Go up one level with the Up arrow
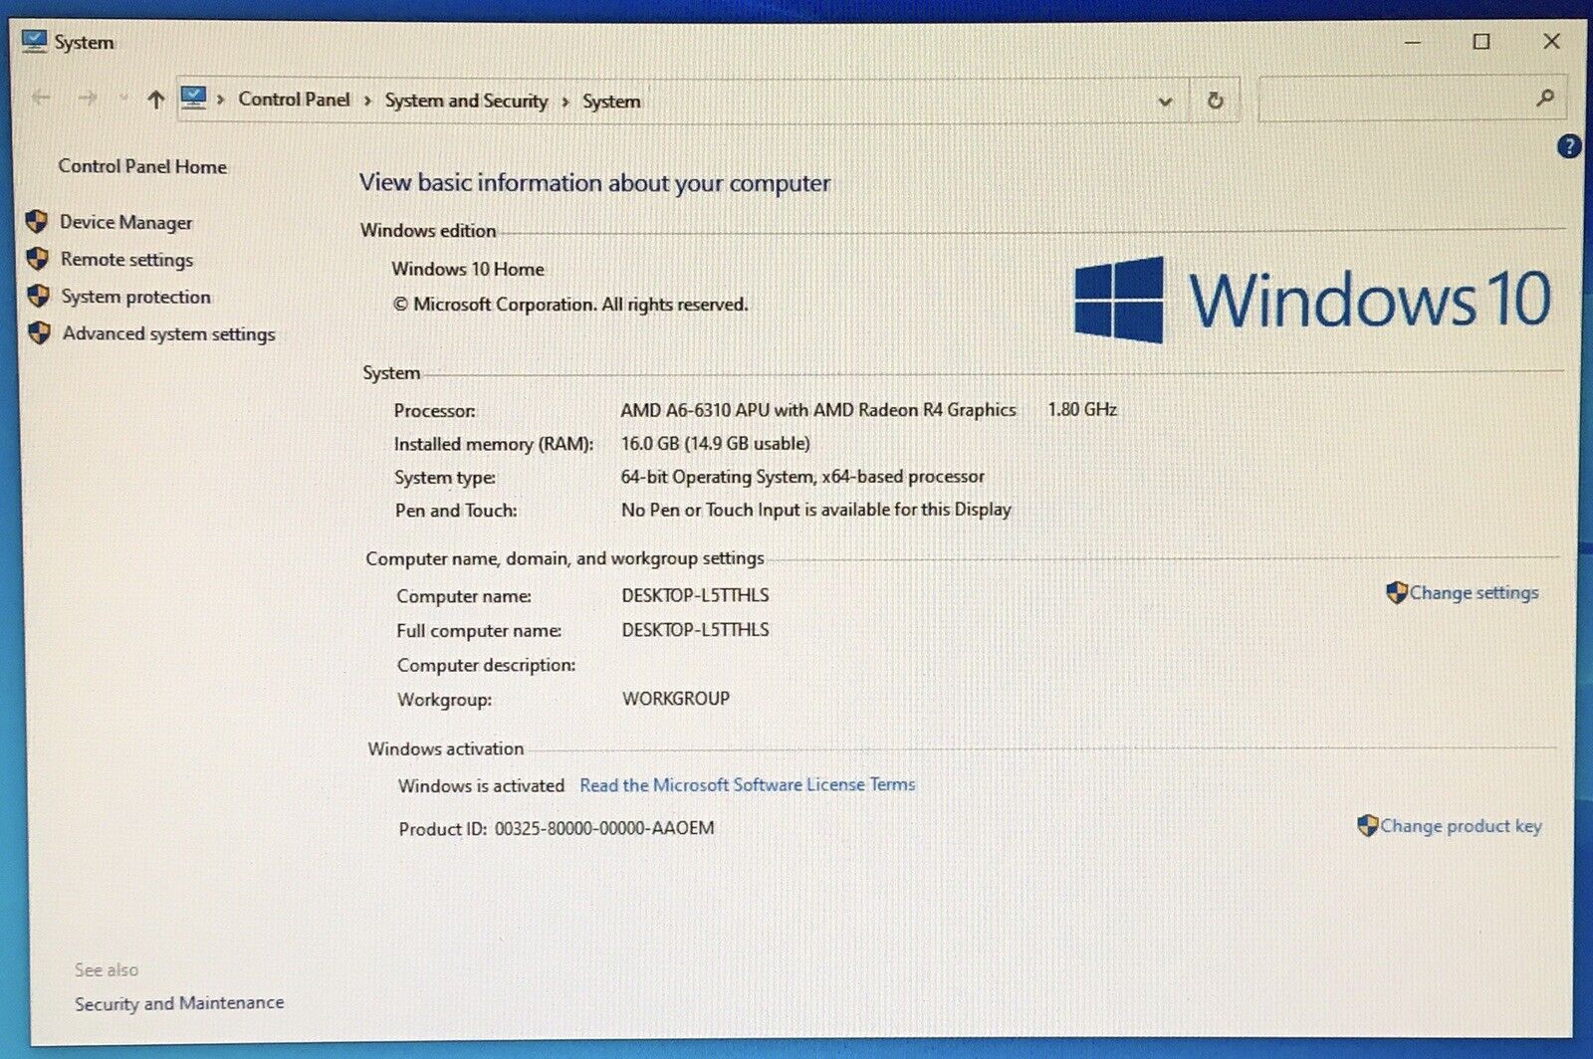The image size is (1593, 1059). pyautogui.click(x=155, y=99)
